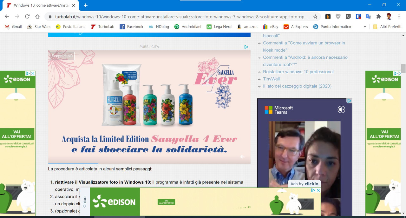Open the Punto Informatico bookmark

pyautogui.click(x=332, y=27)
